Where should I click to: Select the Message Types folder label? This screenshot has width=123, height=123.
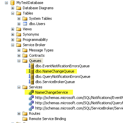[41, 50]
